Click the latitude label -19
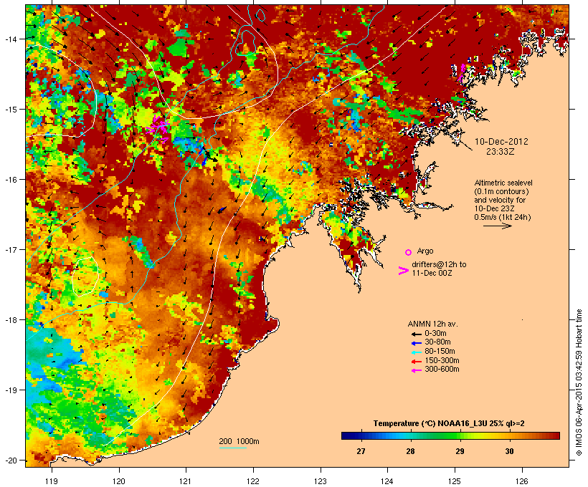The width and height of the screenshot is (588, 487). pyautogui.click(x=11, y=390)
